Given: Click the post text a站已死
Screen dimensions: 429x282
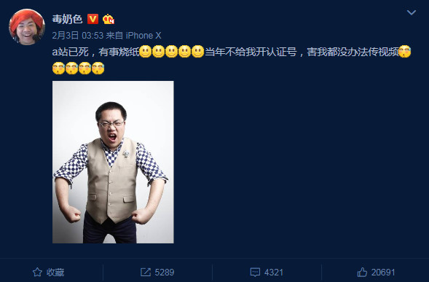Looking at the screenshot, I should 70,52.
